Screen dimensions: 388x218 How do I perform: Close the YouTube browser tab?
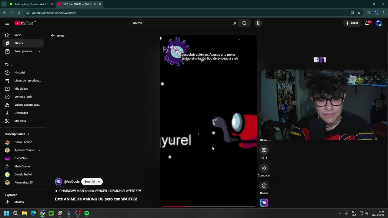pos(100,4)
